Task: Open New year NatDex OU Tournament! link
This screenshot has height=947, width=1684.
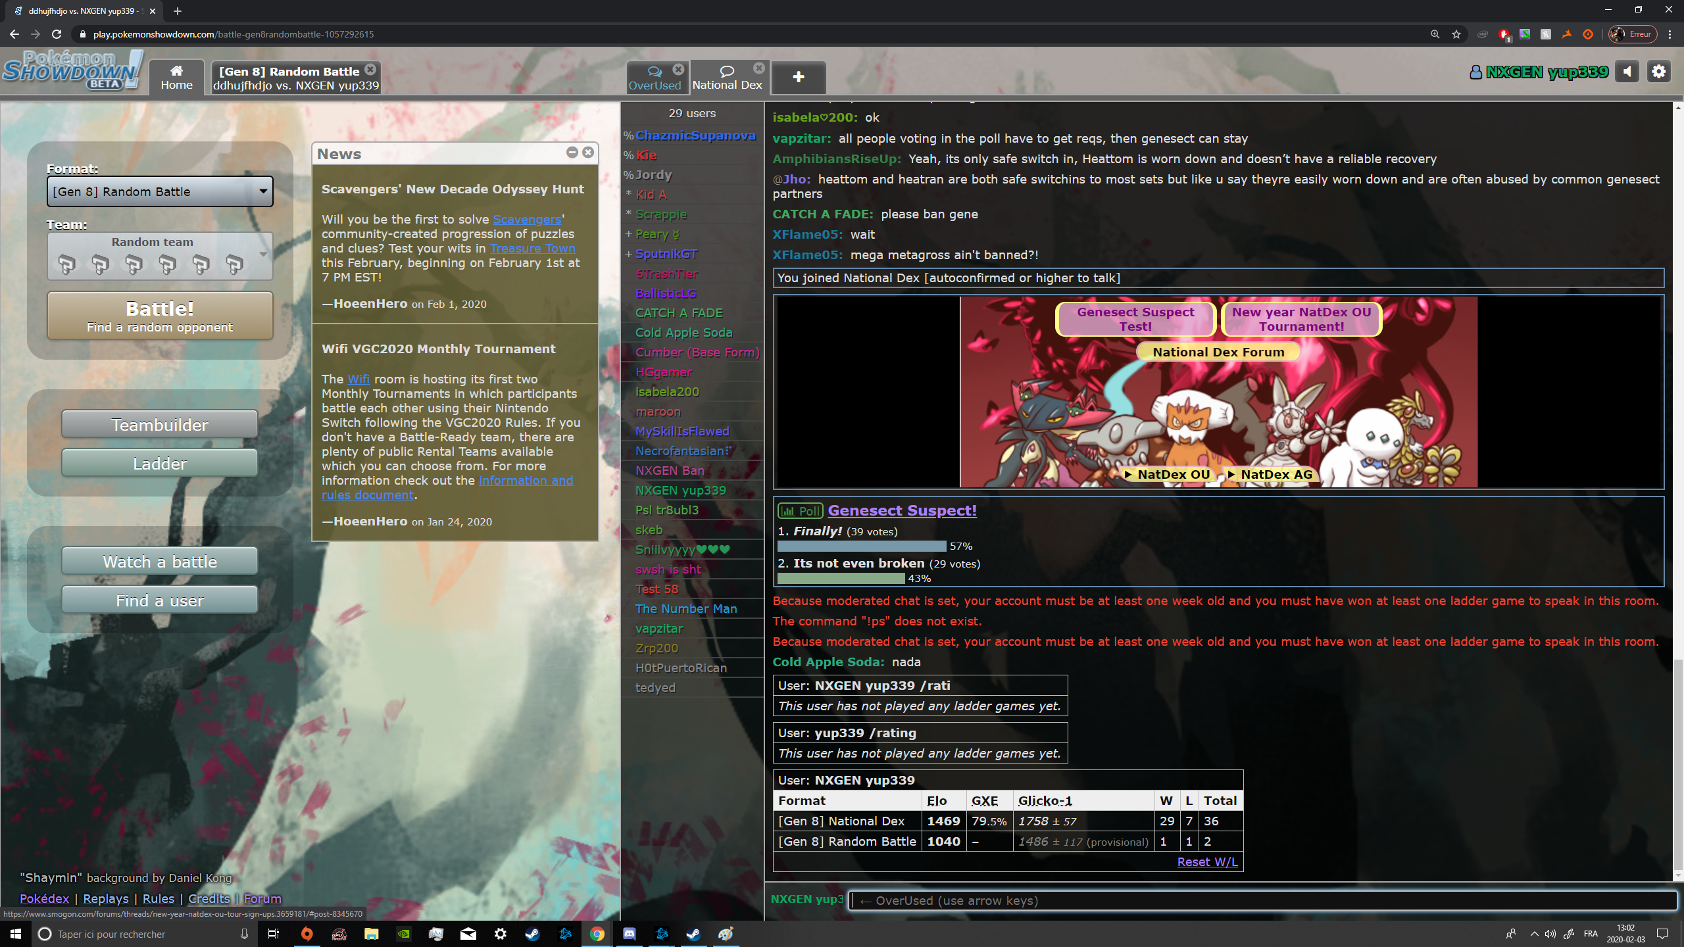Action: (x=1301, y=319)
